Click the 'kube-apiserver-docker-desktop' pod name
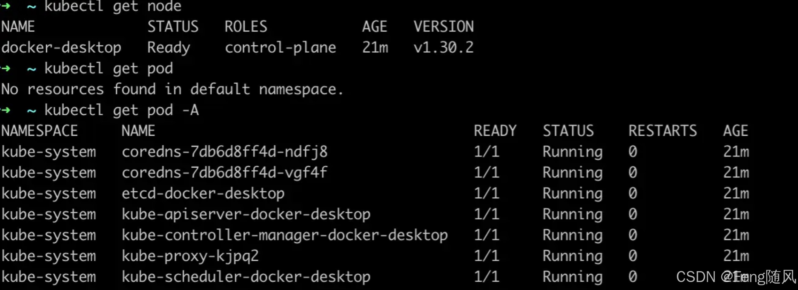The height and width of the screenshot is (290, 798). (x=246, y=215)
